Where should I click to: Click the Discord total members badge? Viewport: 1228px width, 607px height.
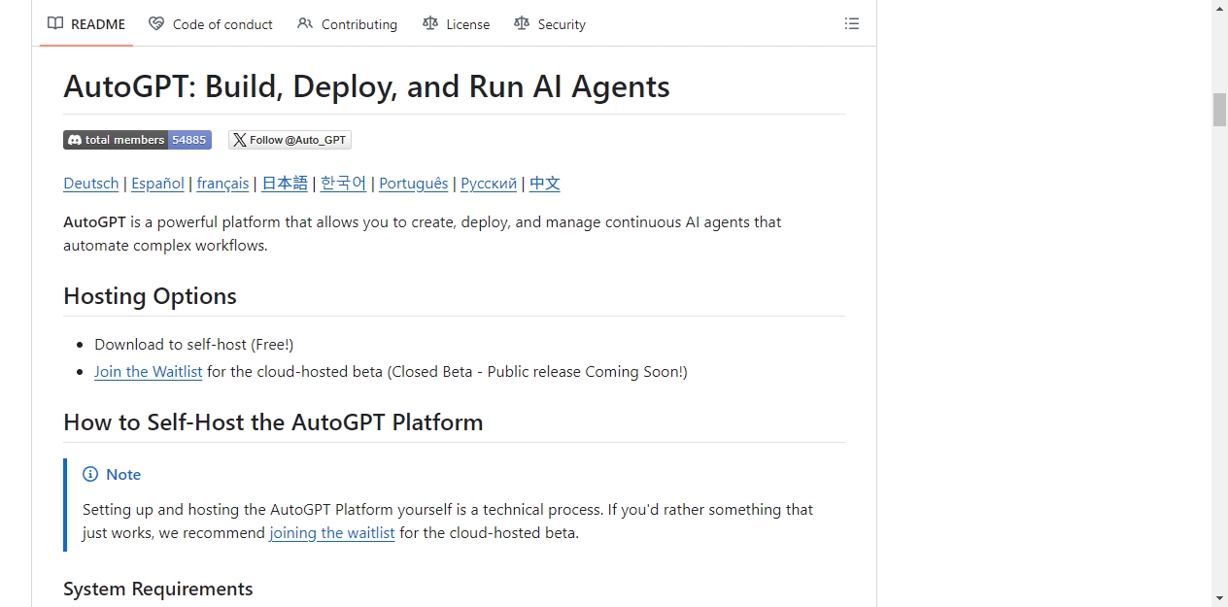click(137, 140)
